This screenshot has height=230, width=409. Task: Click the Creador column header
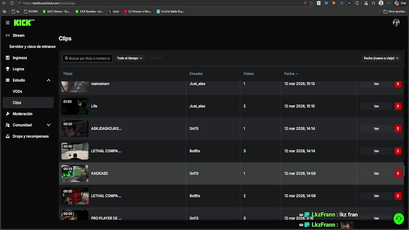196,73
